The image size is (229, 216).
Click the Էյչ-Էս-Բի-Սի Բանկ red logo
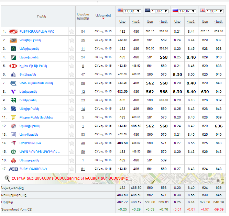13,66
